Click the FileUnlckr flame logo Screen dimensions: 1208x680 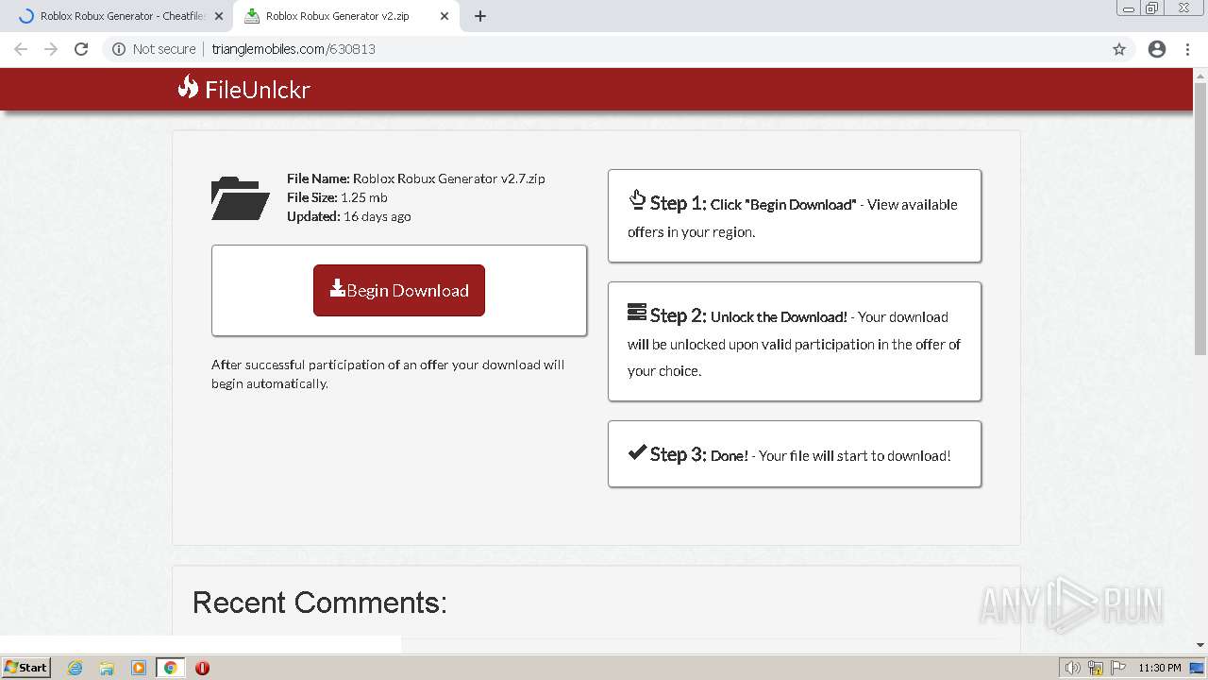point(188,87)
